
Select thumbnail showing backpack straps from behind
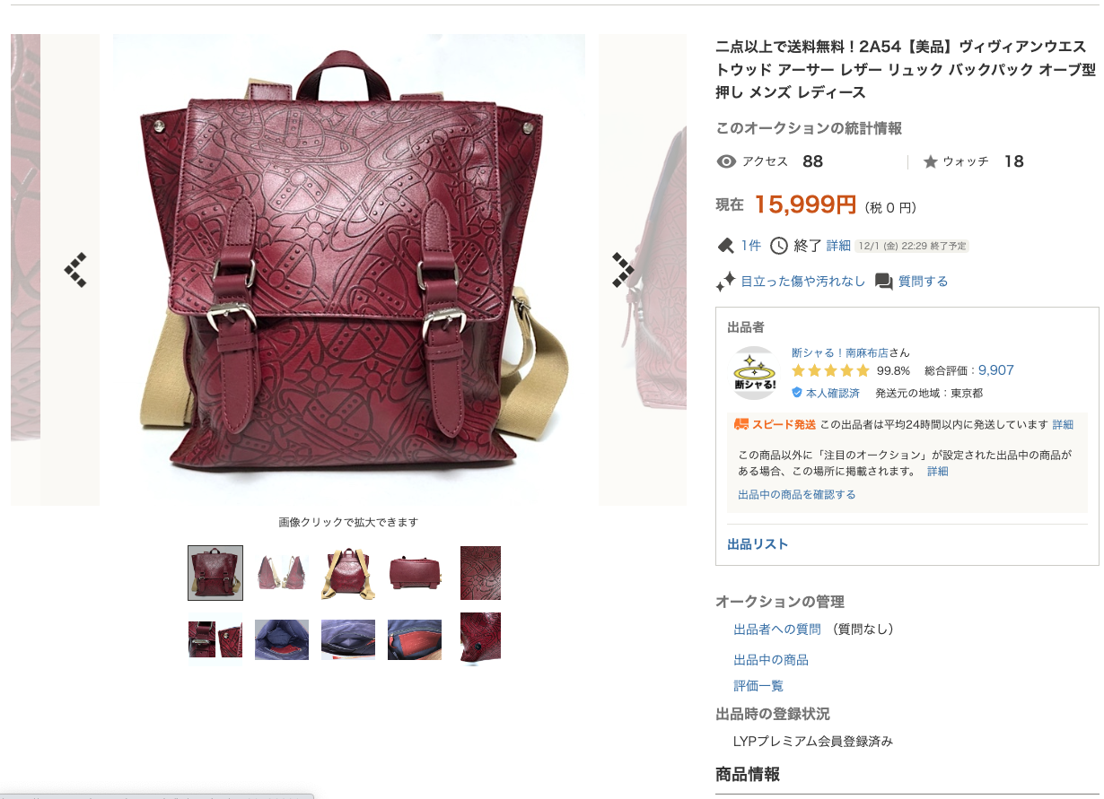click(x=348, y=573)
